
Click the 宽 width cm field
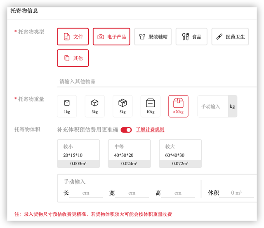132,193
